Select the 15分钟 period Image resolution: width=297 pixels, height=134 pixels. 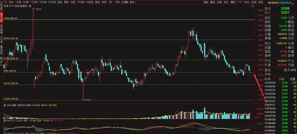(34, 2)
